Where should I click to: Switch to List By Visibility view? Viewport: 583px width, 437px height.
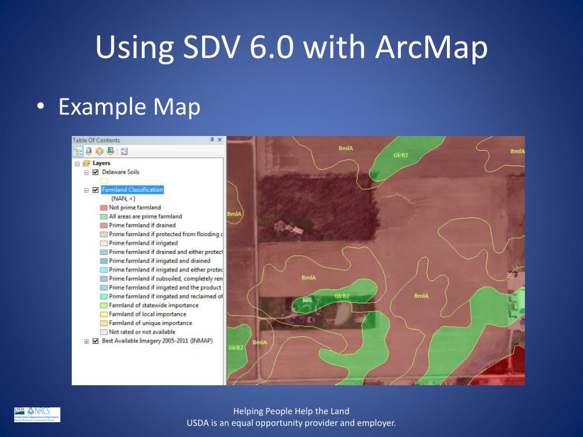point(99,151)
